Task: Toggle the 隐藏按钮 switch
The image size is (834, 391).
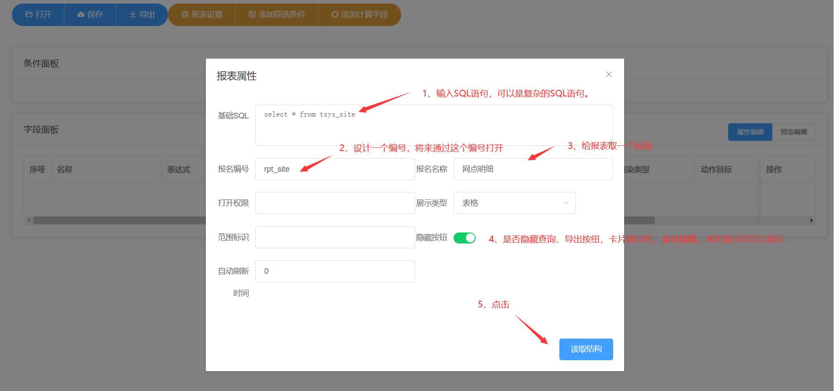Action: [x=465, y=238]
